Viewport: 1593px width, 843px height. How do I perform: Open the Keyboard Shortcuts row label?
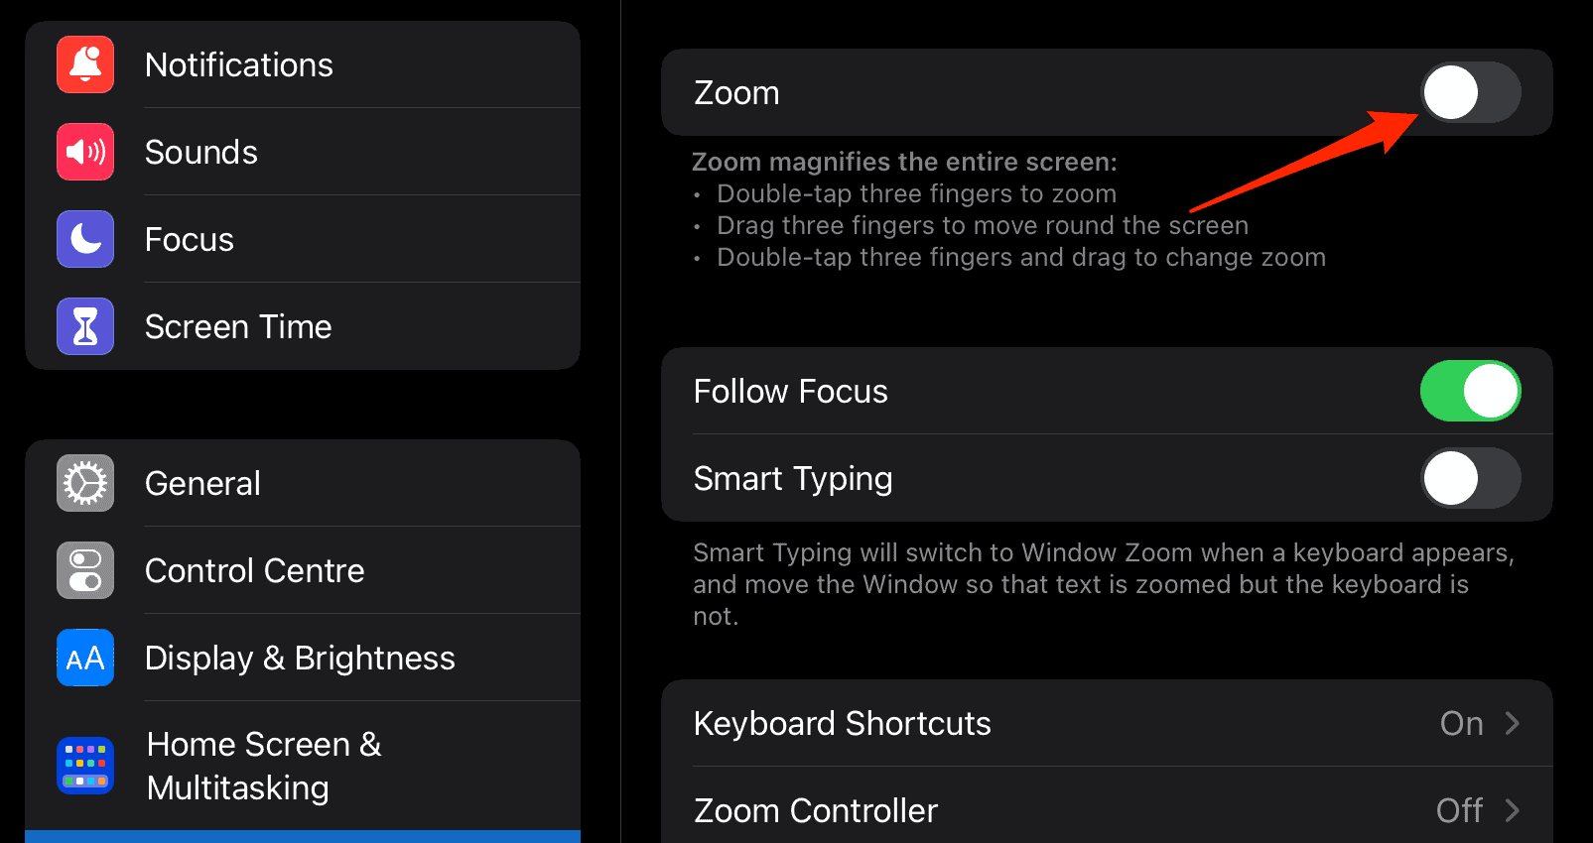coord(842,723)
